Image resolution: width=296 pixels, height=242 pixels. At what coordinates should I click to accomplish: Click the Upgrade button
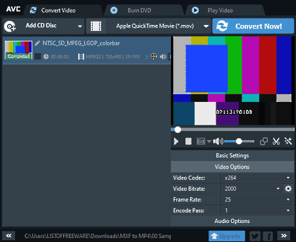(x=227, y=236)
